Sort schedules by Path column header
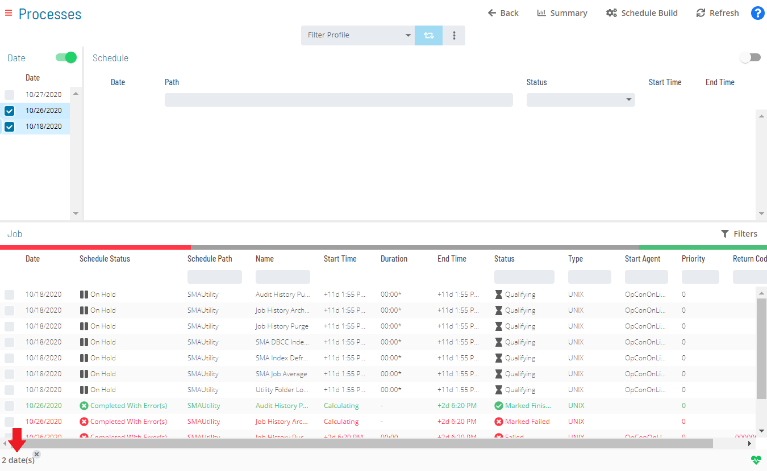 point(172,82)
